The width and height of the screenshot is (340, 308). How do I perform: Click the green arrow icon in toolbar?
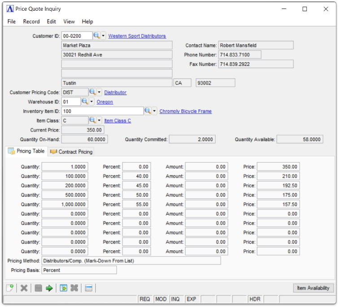coord(49,288)
